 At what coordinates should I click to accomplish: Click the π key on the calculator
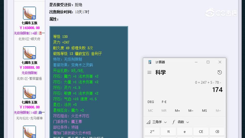[x=168, y=132]
